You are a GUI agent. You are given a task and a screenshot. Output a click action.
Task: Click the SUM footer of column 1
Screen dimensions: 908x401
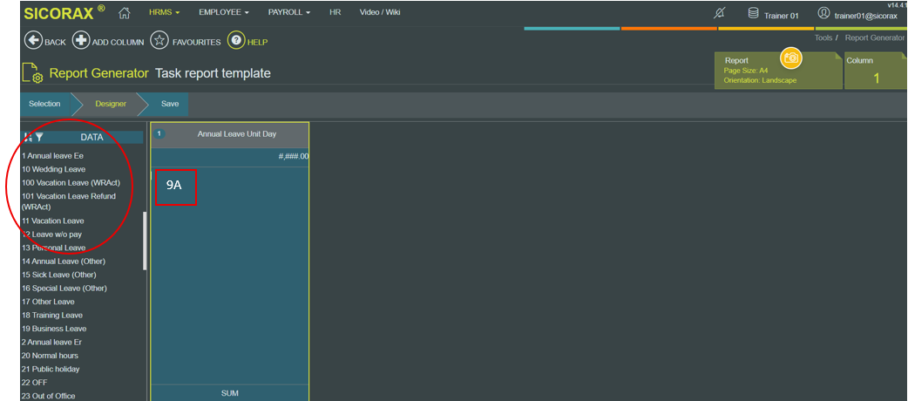(230, 393)
